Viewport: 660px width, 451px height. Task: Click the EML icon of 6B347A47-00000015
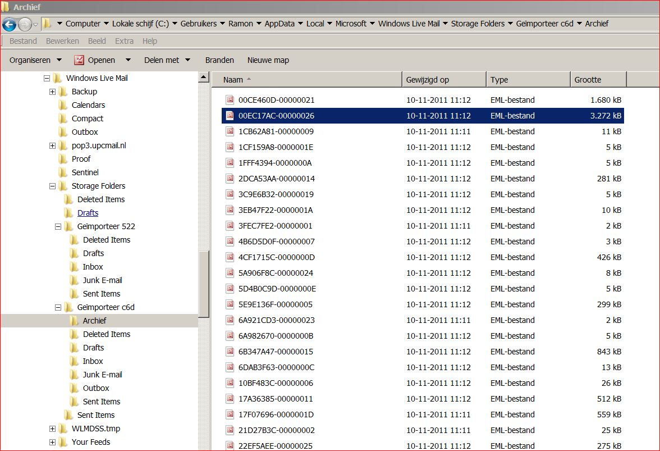[x=230, y=352]
